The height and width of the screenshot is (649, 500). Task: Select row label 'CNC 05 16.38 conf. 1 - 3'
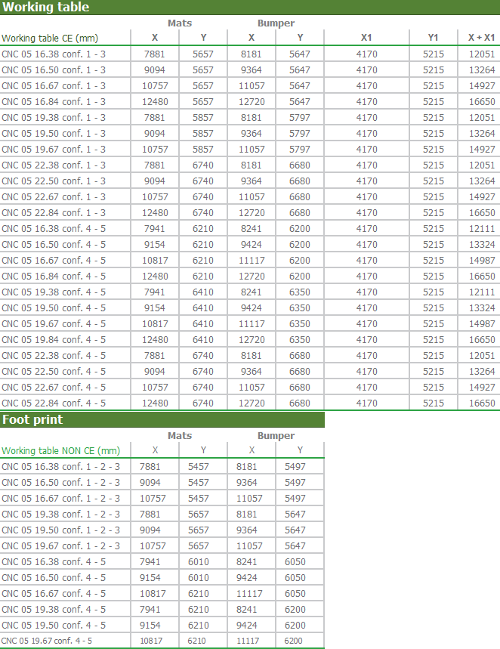54,54
